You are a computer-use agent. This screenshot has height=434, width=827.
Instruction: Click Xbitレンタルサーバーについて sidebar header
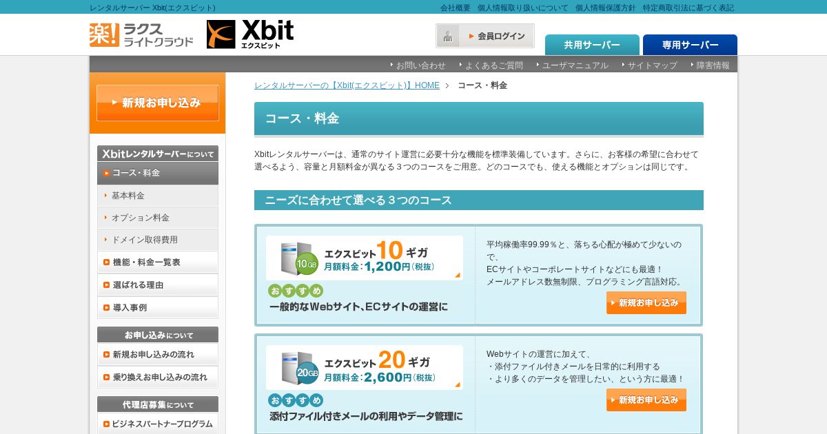[158, 154]
